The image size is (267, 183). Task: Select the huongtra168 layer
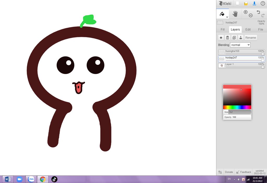point(241,52)
